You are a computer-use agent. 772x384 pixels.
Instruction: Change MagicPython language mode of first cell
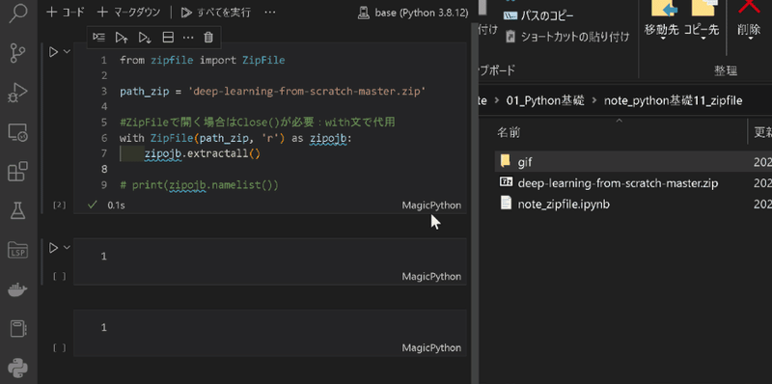point(431,206)
